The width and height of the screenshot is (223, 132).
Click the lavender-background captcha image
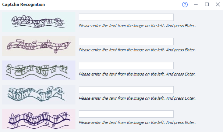(39, 70)
